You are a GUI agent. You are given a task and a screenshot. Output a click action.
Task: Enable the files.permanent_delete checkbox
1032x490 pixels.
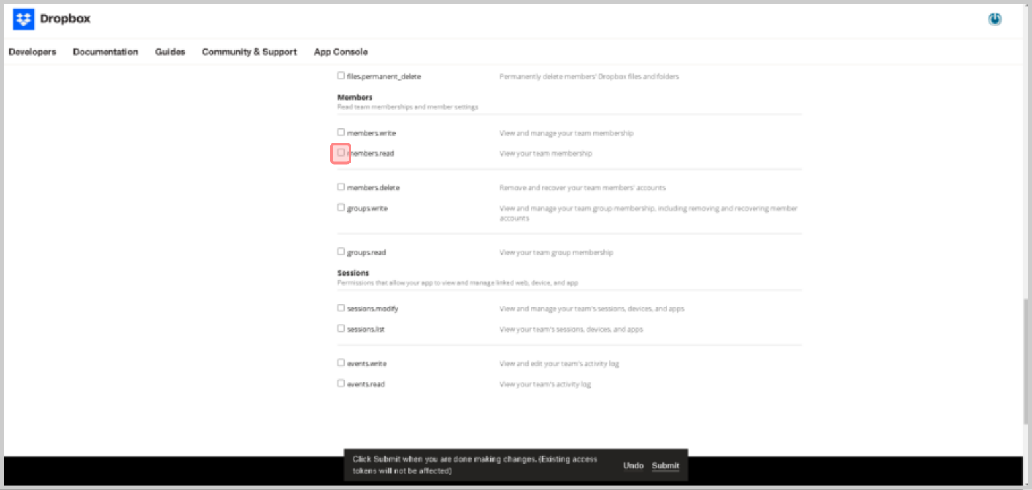point(341,75)
